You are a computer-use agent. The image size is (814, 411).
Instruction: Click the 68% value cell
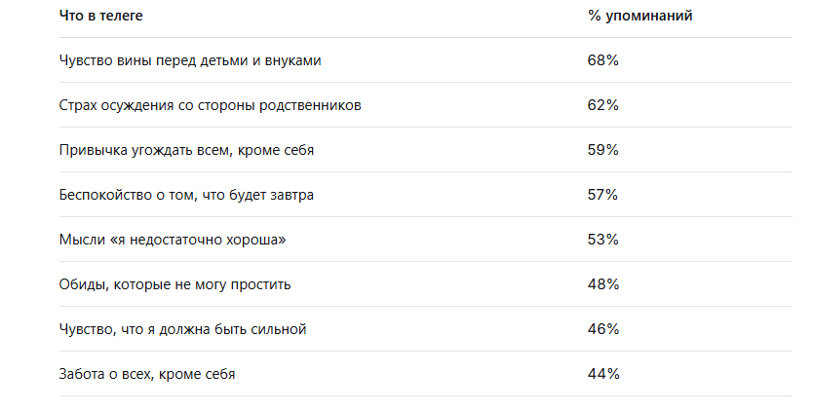[603, 60]
